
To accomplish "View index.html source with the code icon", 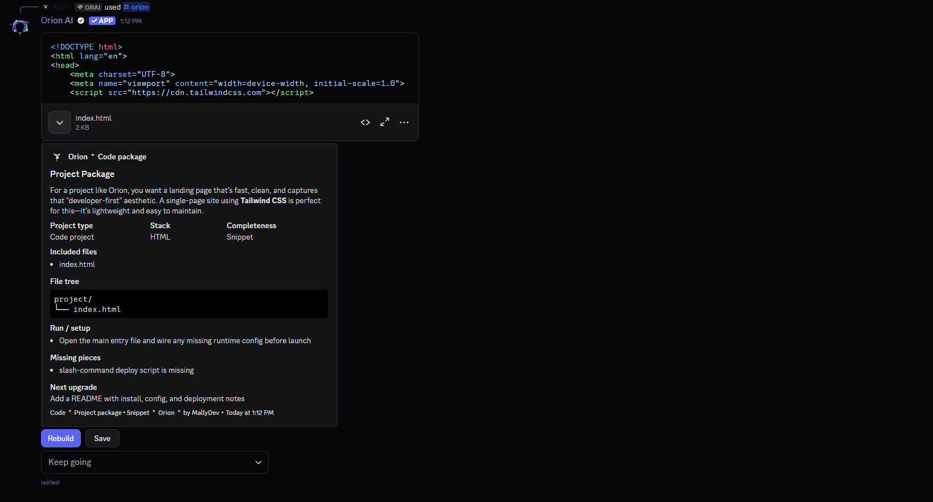I will [x=365, y=122].
